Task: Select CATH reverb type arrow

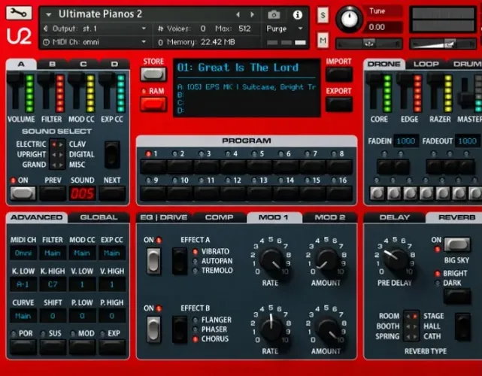Action: coord(415,337)
